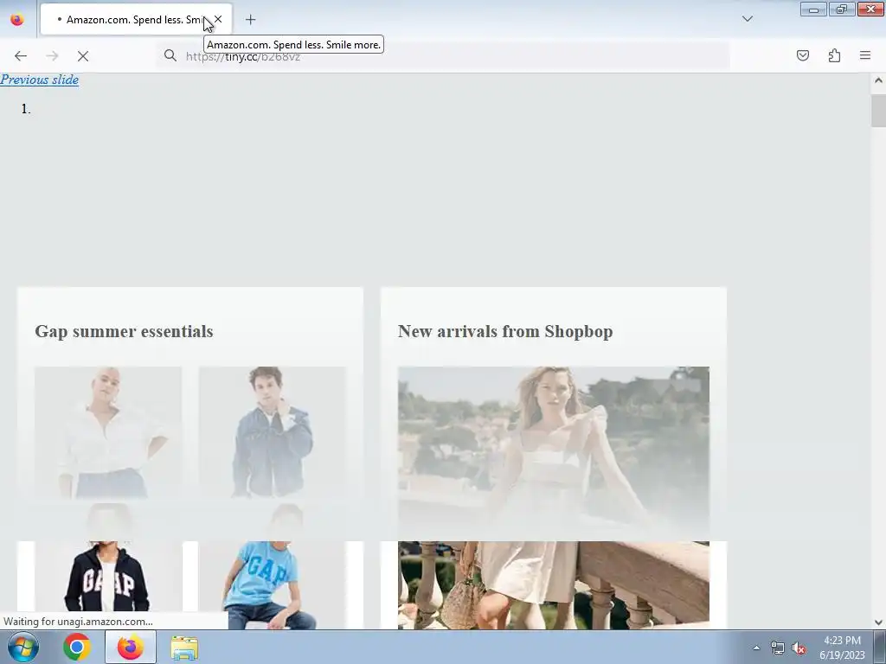The height and width of the screenshot is (664, 886).
Task: Open the Shopbop woman in white dress image
Action: tap(553, 497)
